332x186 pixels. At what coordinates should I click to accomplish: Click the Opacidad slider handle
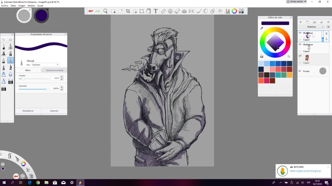tap(47, 89)
